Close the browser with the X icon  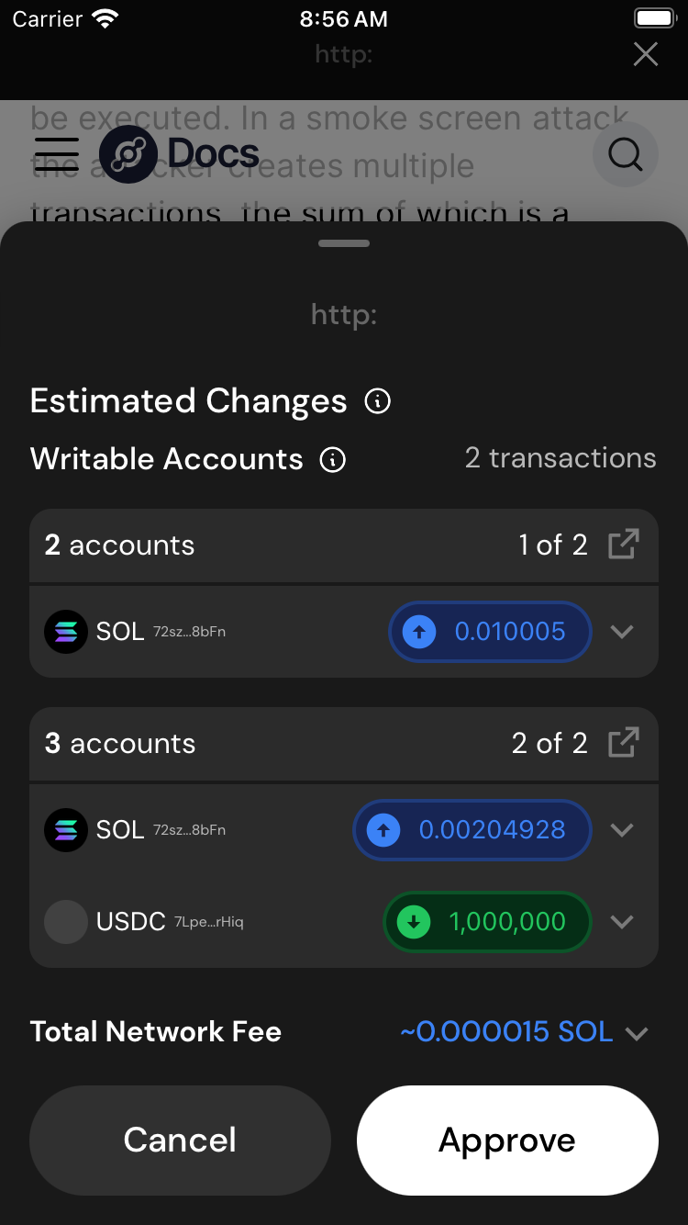646,54
